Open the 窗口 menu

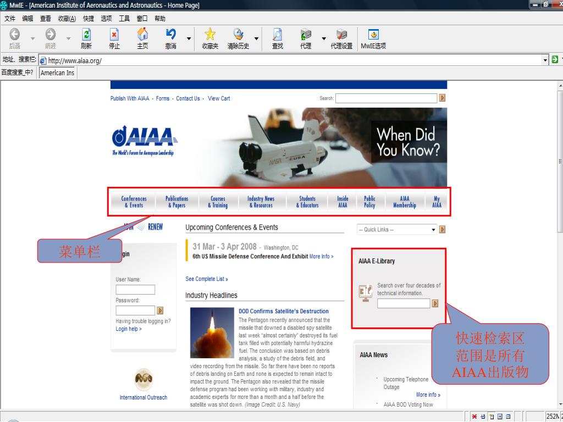(x=142, y=19)
